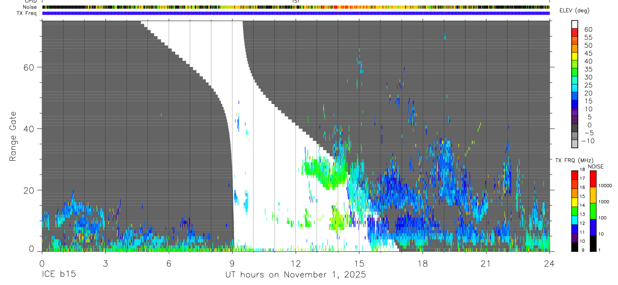Click the '3' tick label on time axis
Image resolution: width=618 pixels, height=285 pixels.
105,263
